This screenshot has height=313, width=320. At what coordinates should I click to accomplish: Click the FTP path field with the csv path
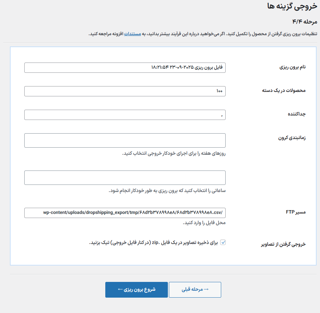point(125,213)
